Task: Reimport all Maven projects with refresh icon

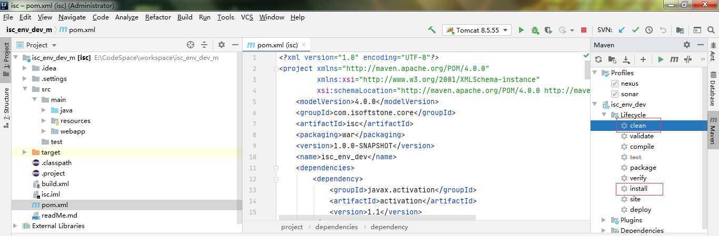Action: 598,59
